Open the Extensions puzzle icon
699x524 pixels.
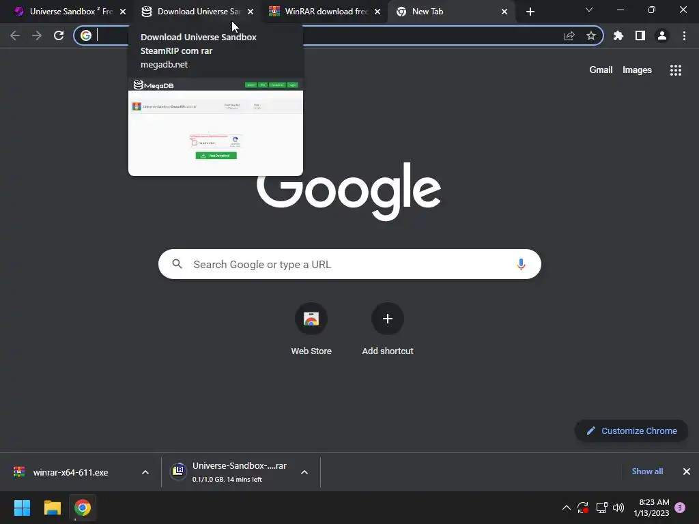pos(618,35)
